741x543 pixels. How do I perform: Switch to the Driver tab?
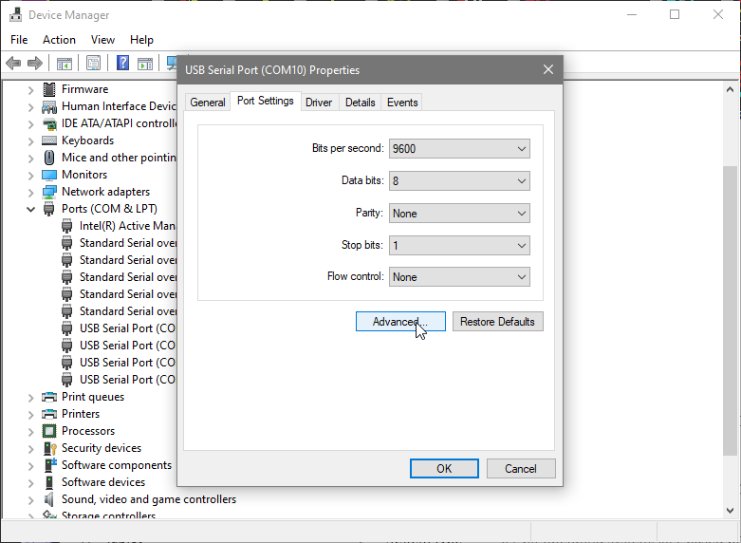tap(319, 103)
